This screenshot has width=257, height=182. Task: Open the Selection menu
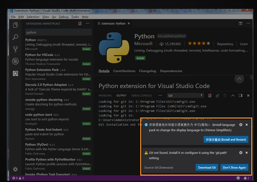[33, 17]
